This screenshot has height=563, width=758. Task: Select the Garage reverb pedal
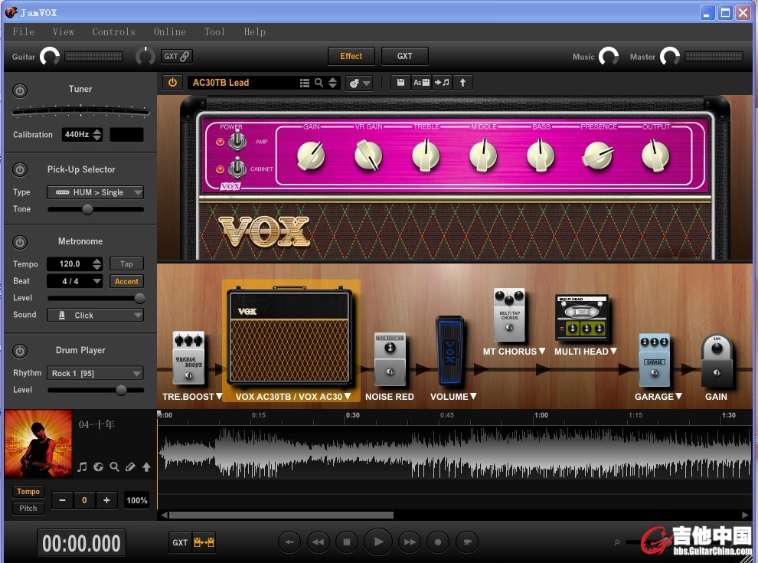[655, 360]
